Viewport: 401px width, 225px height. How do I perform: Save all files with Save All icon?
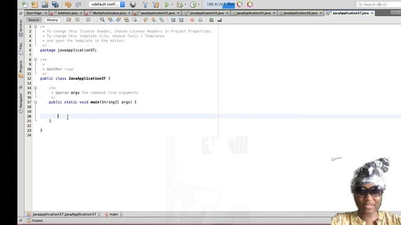[55, 4]
